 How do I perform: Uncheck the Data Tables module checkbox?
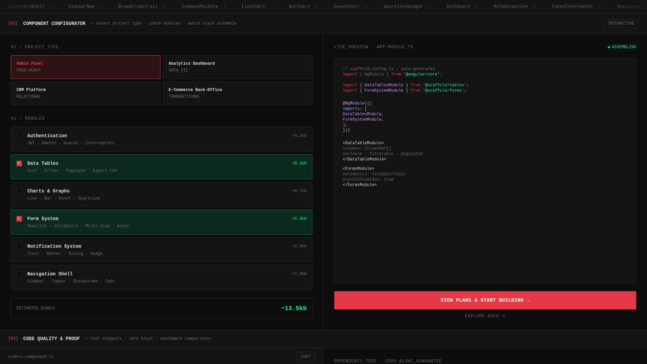[x=19, y=163]
